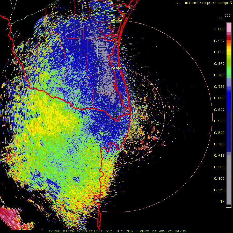
Task: Click the NEXLAB-College of DuPage credit text
Action: 207,3
